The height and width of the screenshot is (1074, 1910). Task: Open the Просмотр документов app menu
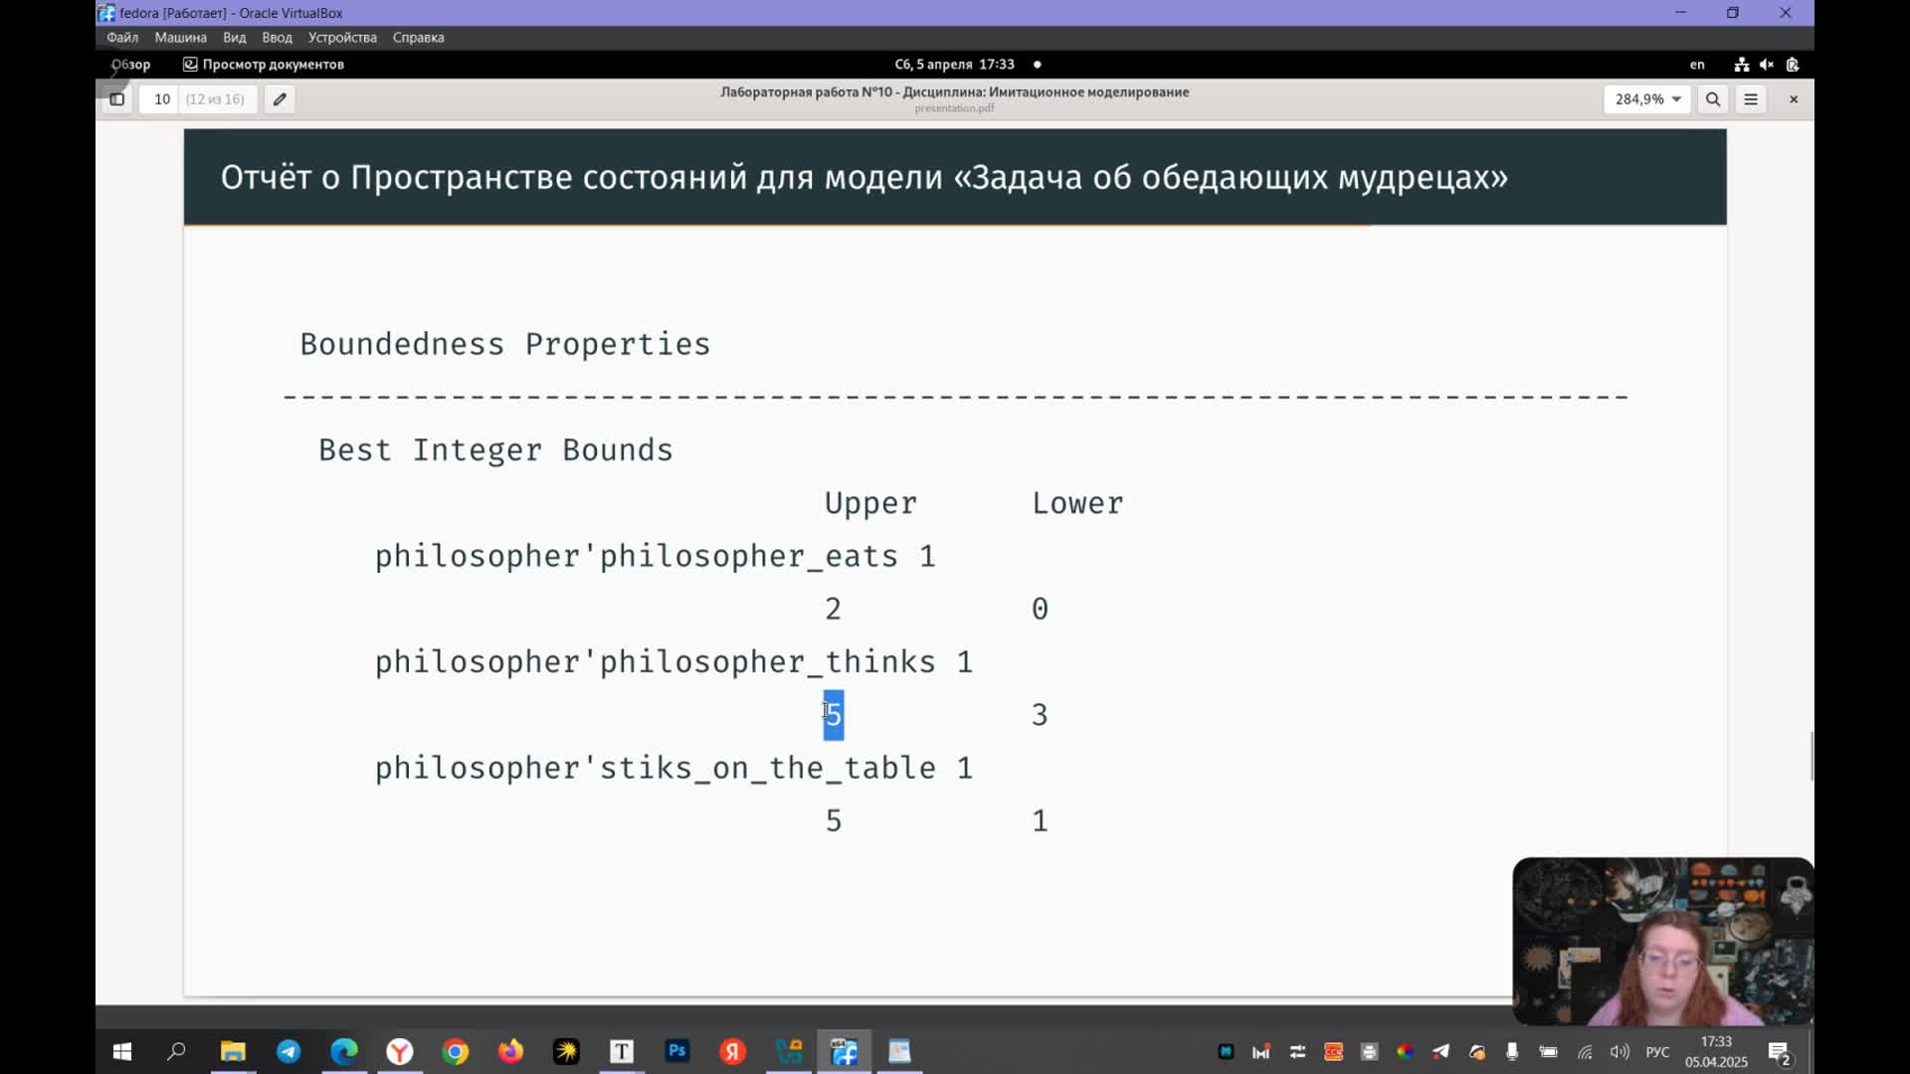click(264, 65)
